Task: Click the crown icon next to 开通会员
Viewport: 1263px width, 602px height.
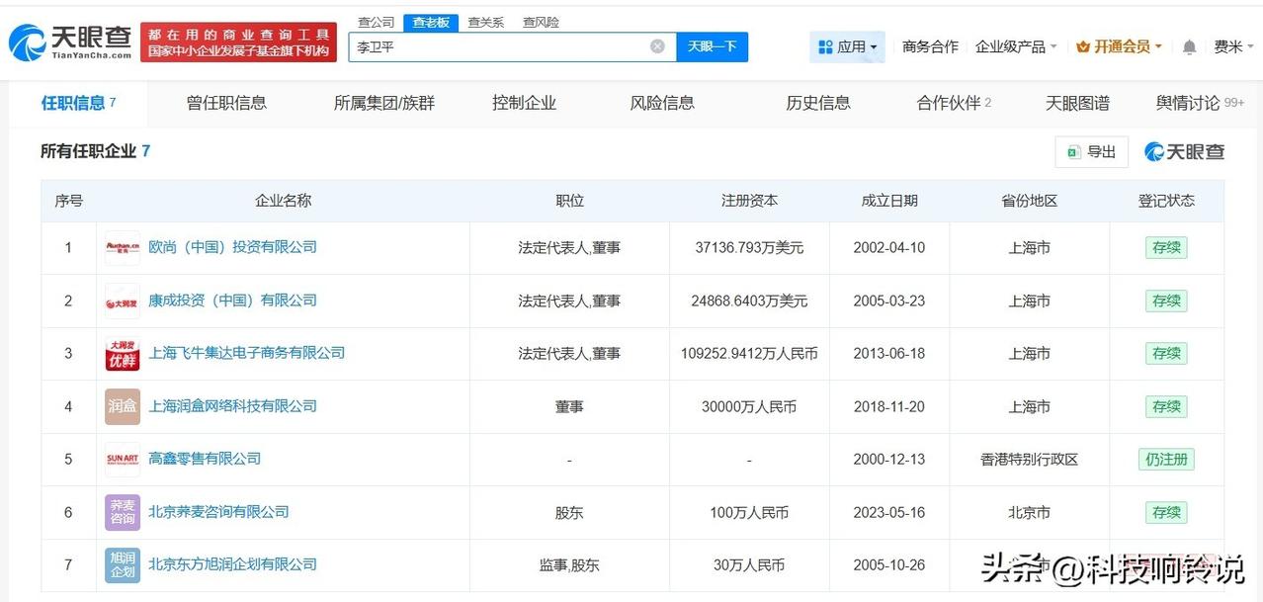Action: coord(1081,45)
